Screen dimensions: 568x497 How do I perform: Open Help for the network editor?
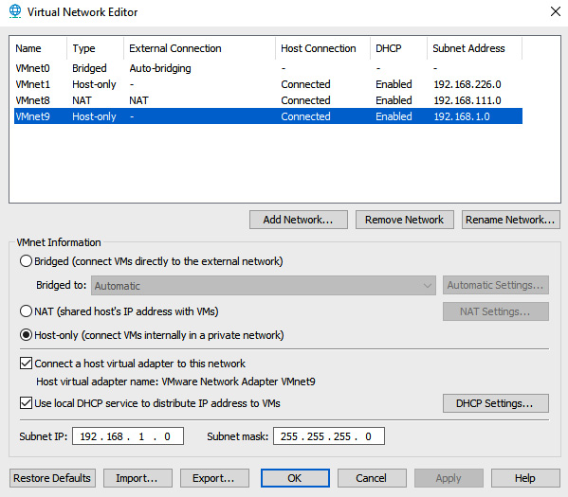[525, 478]
